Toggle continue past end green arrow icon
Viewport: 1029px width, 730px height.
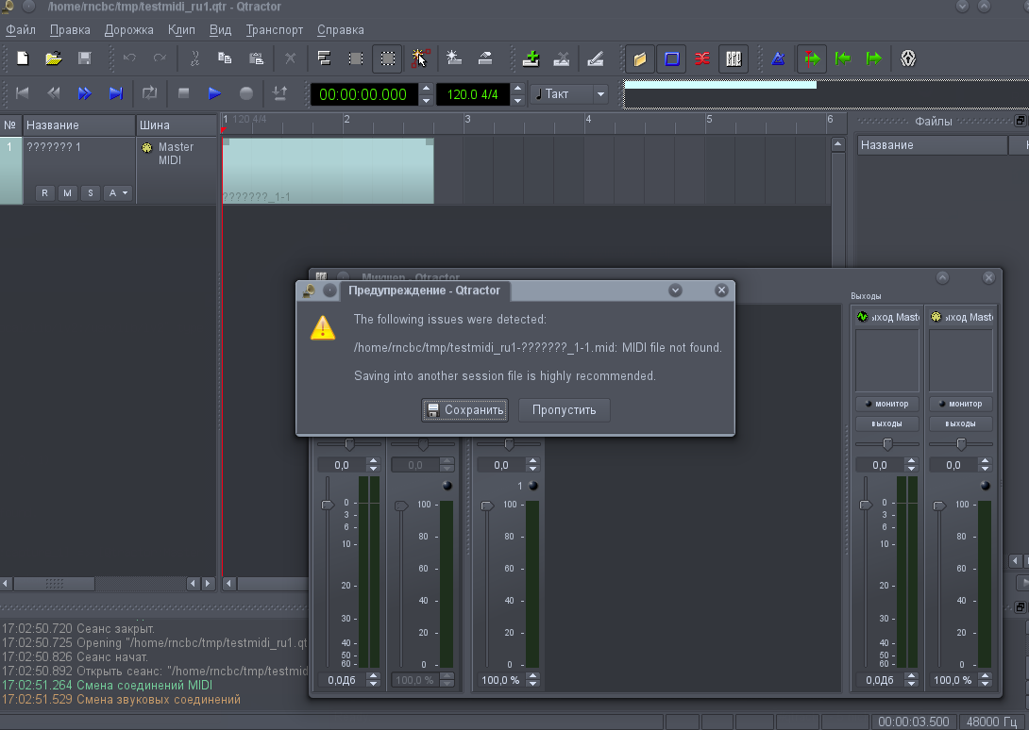874,58
